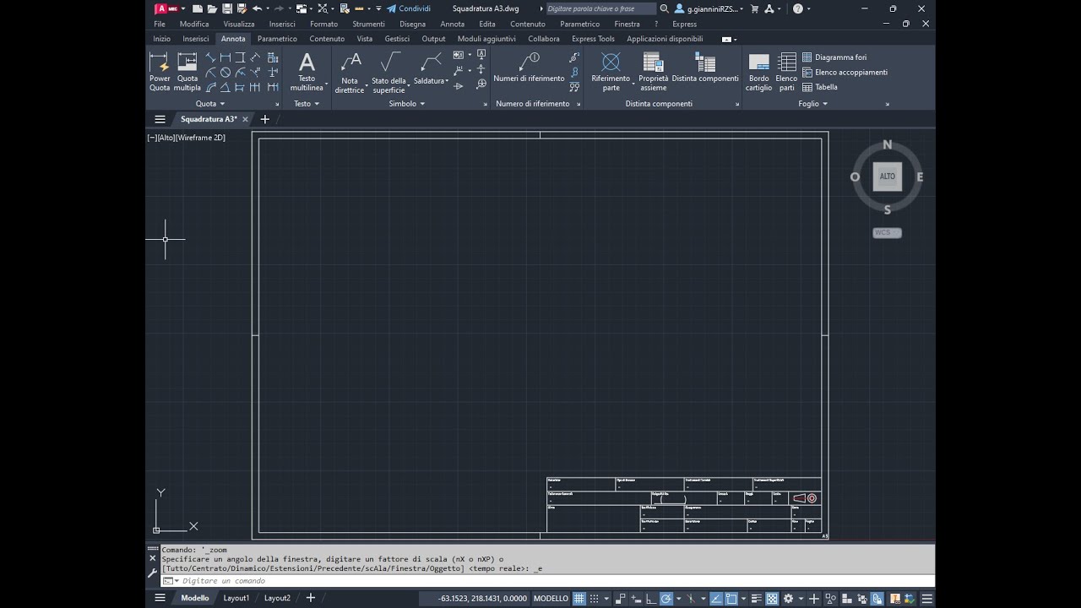Open the Testo multilinea tool
This screenshot has width=1081, height=608.
coord(307,72)
